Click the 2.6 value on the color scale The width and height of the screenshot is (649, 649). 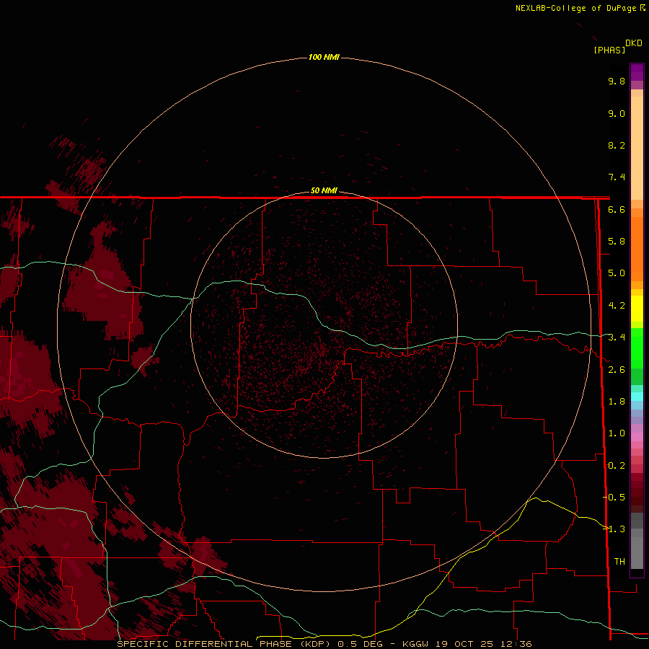tap(617, 370)
